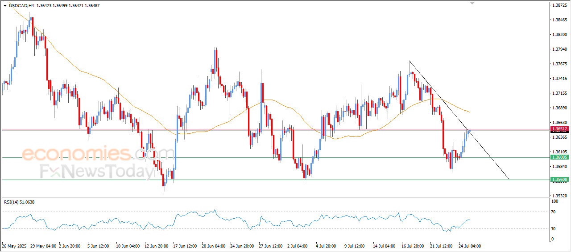This screenshot has height=252, width=571.
Task: Click the 1.35320 price axis value
Action: tap(559, 196)
